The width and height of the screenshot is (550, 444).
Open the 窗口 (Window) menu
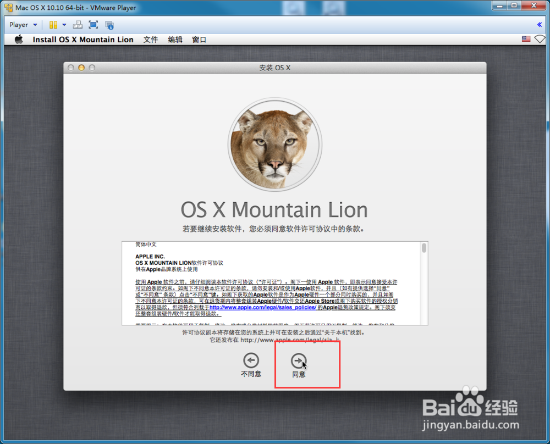pos(199,40)
